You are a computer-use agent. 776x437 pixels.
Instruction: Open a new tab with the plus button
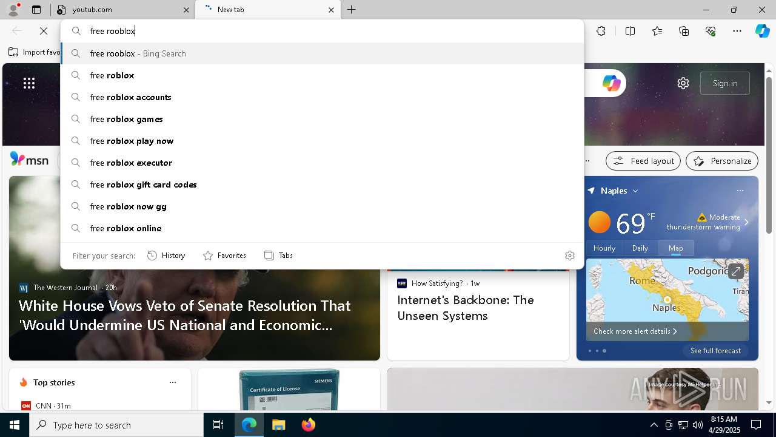click(x=352, y=10)
